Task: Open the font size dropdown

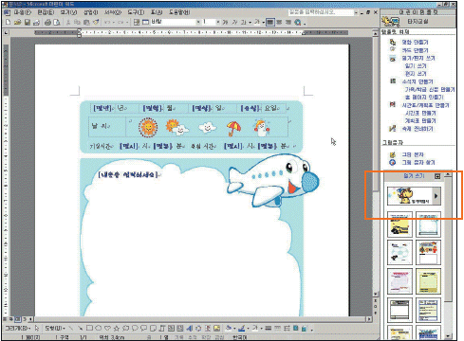Action: click(218, 22)
